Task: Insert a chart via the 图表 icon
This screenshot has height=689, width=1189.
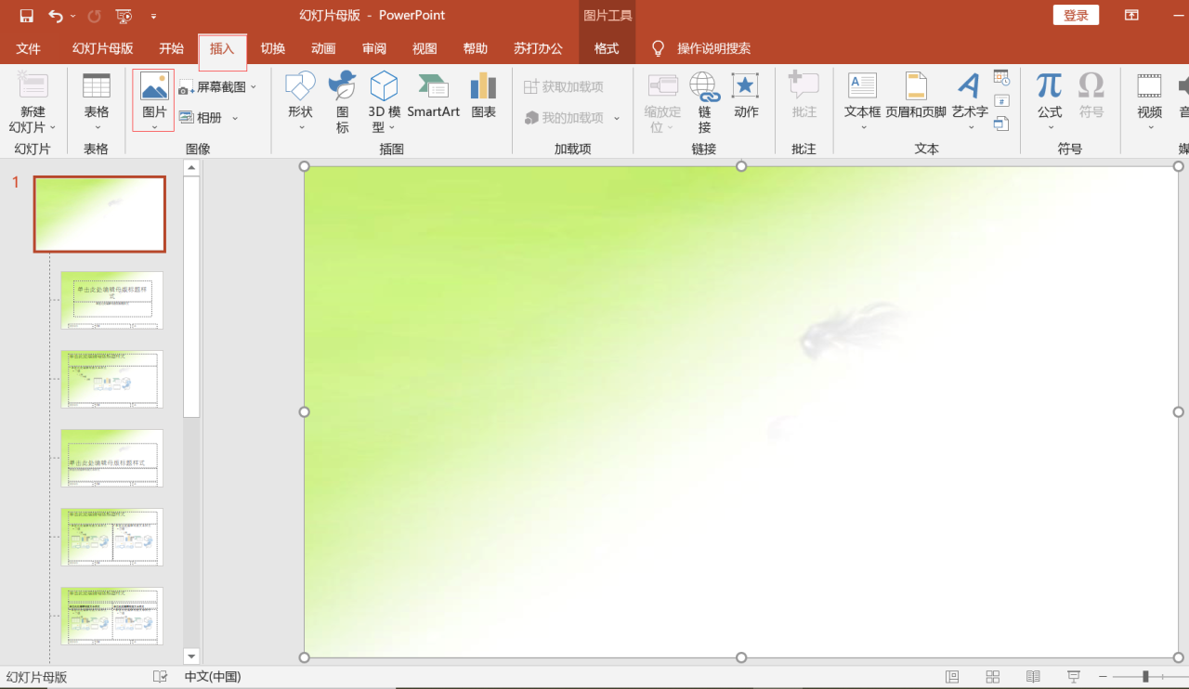Action: click(x=483, y=93)
